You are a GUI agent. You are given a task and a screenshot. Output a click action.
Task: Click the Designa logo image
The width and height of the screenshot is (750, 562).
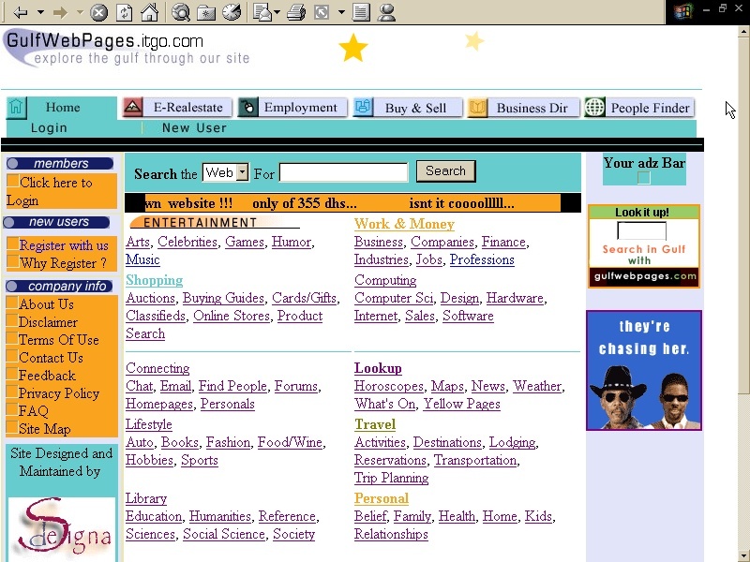pos(62,528)
